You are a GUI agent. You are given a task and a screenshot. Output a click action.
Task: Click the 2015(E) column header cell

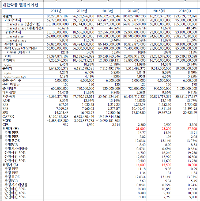point(159,11)
